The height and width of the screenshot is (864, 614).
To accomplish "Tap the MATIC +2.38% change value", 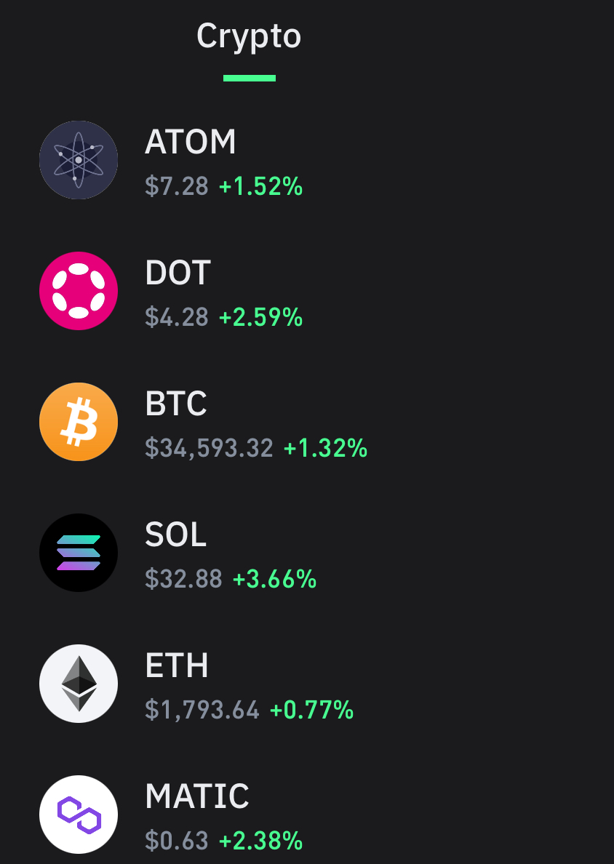I will pos(260,841).
